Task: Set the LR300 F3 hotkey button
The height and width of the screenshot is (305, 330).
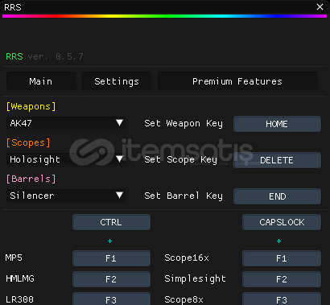Action: click(111, 299)
